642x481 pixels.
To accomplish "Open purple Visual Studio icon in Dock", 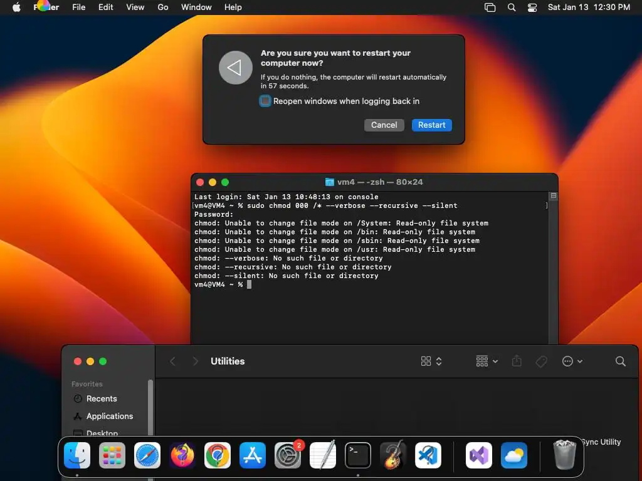I will click(479, 455).
